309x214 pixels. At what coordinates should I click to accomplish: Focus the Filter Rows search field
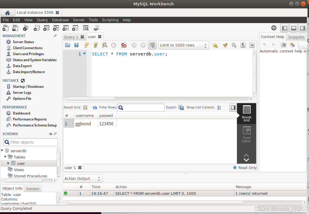click(141, 108)
